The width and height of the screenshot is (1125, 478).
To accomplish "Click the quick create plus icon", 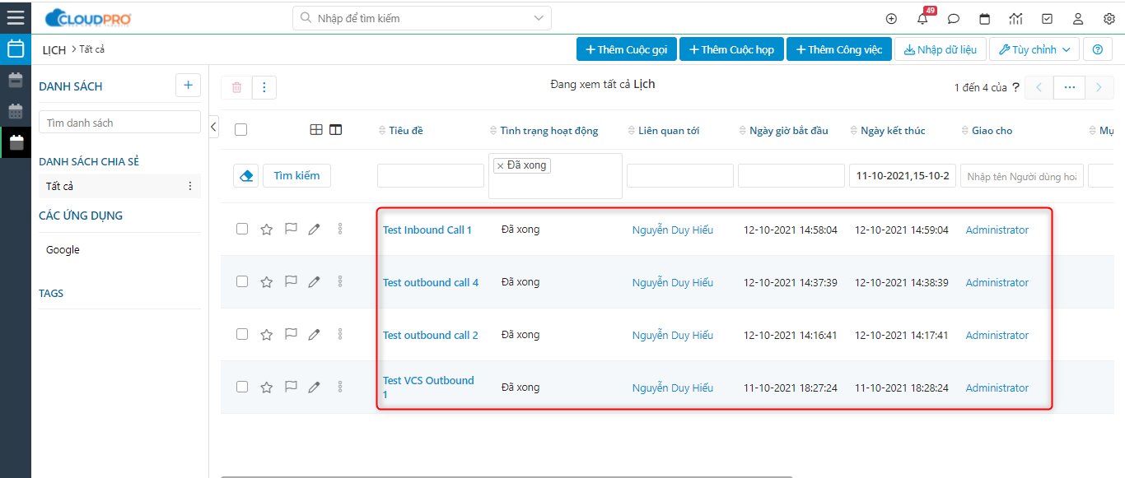I will (x=891, y=19).
